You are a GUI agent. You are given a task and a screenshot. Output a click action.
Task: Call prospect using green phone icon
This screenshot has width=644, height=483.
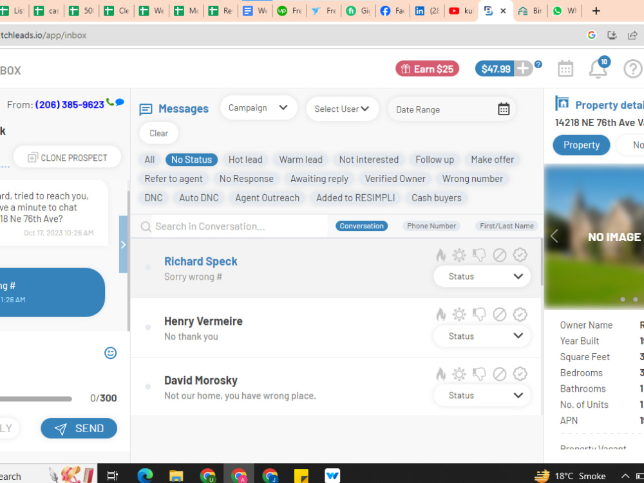pos(109,102)
